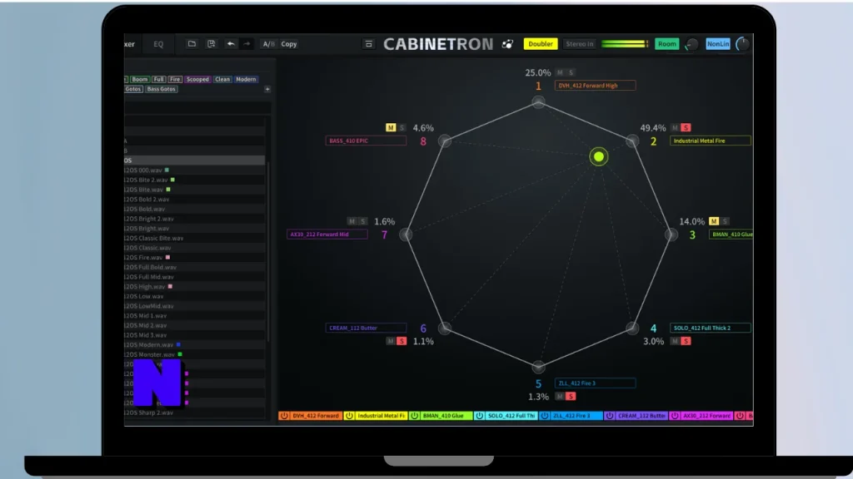The image size is (853, 479).
Task: Click the Copy button in the toolbar
Action: 289,44
